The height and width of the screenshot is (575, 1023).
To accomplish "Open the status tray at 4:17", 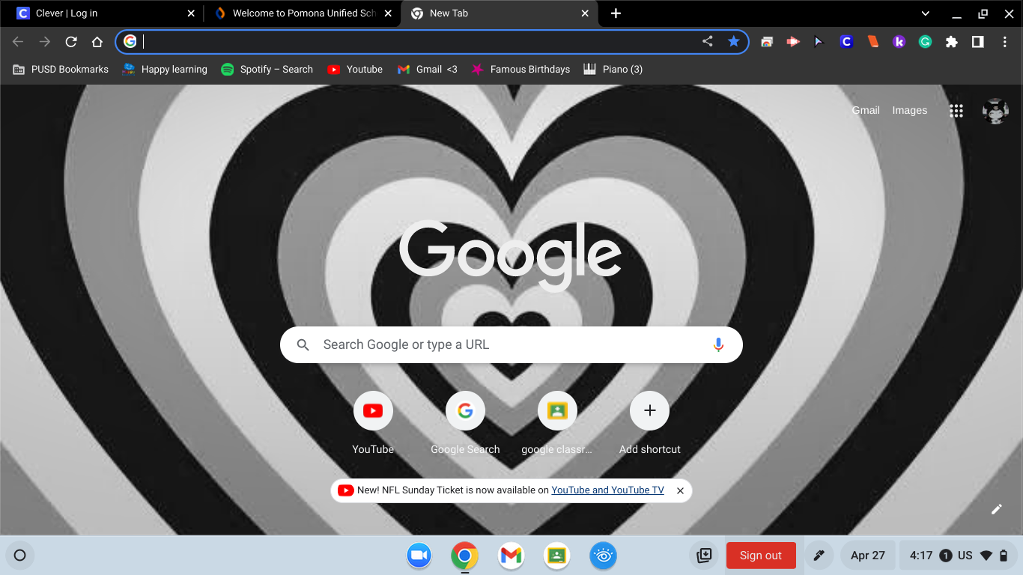I will (x=957, y=556).
